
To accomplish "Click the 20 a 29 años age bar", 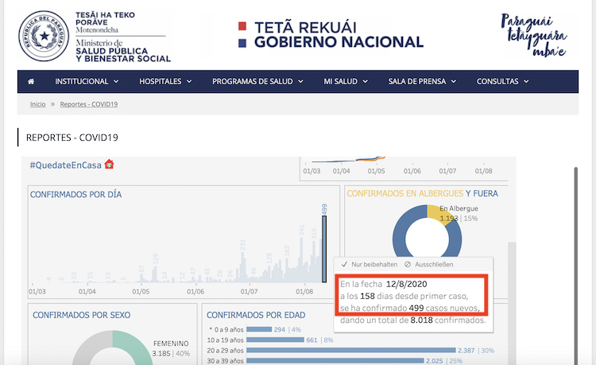I will (x=350, y=351).
